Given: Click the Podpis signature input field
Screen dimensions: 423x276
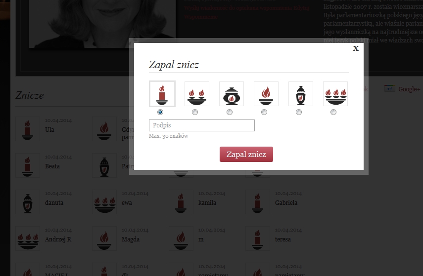Looking at the screenshot, I should 201,125.
